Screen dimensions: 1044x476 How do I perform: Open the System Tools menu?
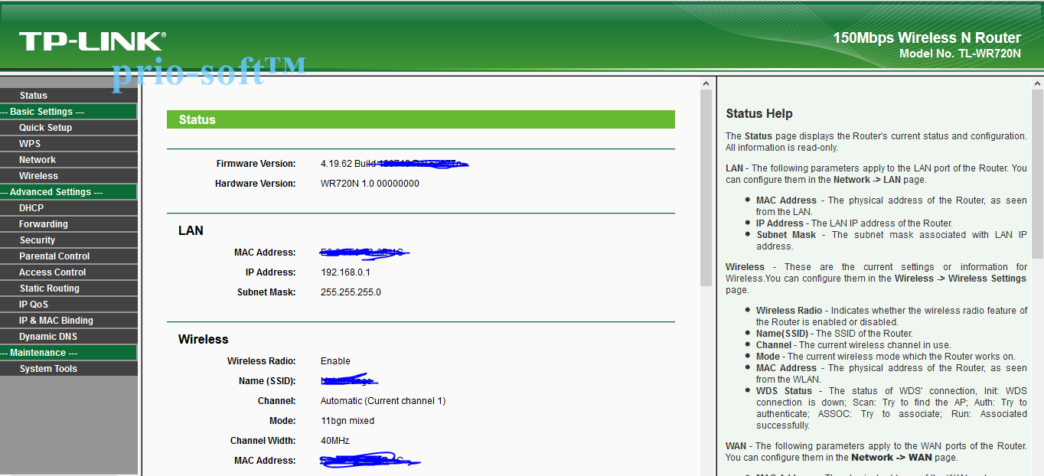click(47, 368)
